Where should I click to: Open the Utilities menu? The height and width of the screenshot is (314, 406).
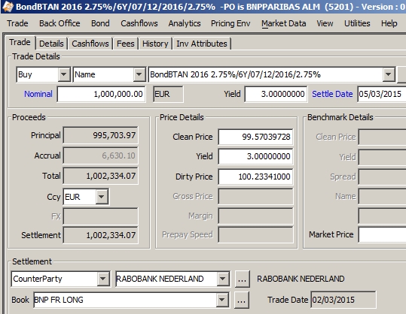[357, 23]
